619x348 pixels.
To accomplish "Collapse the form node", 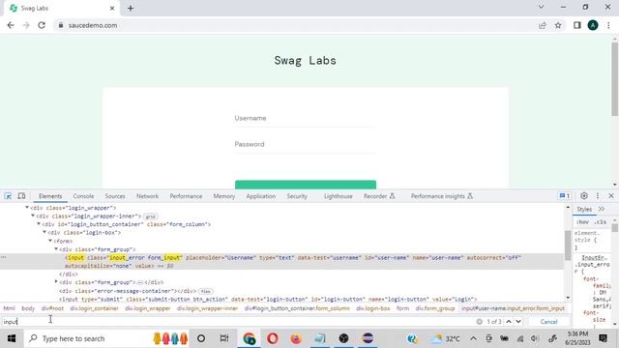I will (50, 241).
